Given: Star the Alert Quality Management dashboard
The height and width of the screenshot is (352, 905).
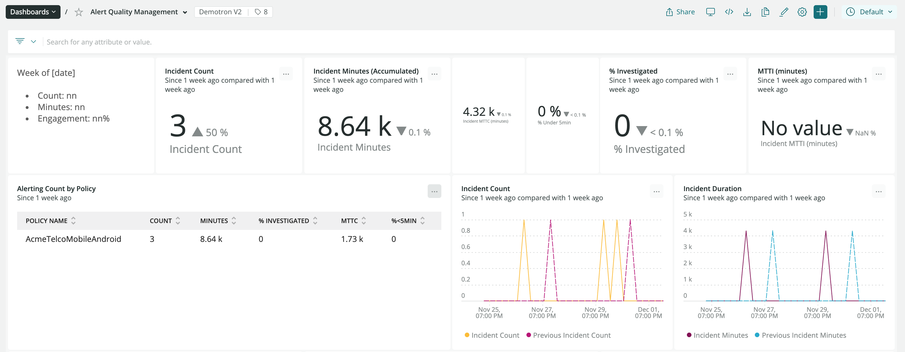Looking at the screenshot, I should click(x=79, y=12).
